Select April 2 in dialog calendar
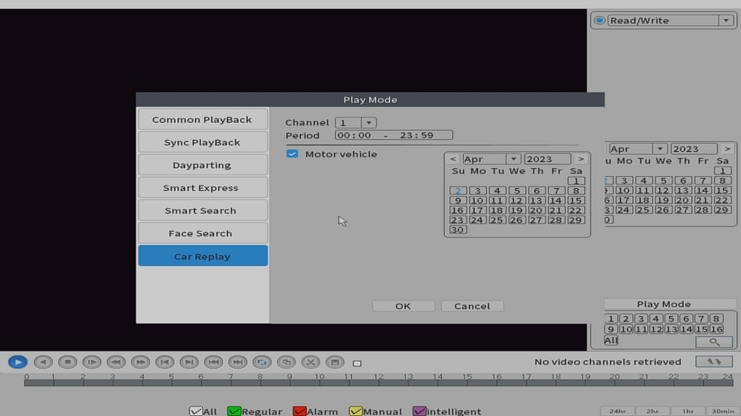741x416 pixels. pyautogui.click(x=457, y=191)
